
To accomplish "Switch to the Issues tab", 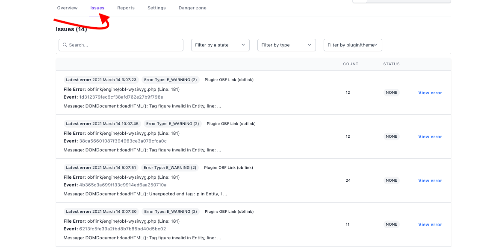I will coord(97,8).
